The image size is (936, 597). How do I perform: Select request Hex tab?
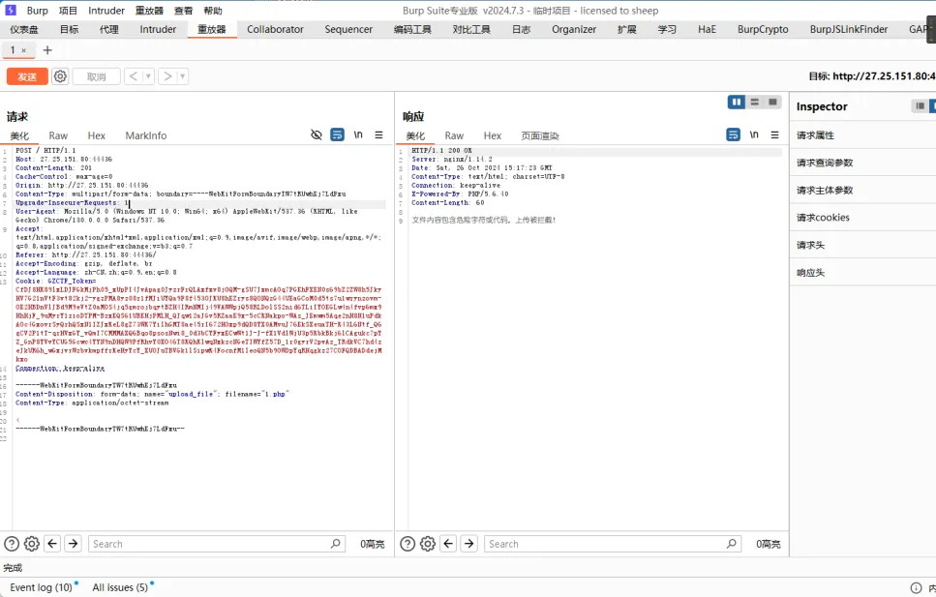96,136
